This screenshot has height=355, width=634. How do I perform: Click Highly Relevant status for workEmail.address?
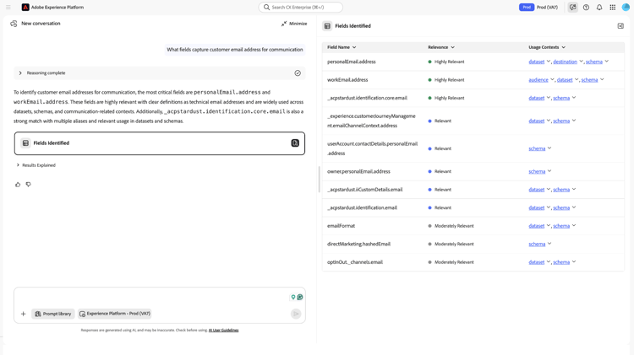(446, 80)
